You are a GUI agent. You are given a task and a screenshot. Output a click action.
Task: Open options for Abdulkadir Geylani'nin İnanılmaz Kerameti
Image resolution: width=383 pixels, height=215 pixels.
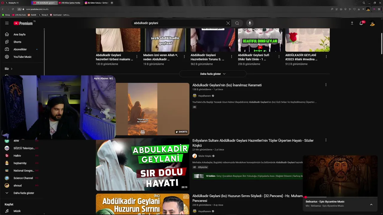tap(326, 85)
